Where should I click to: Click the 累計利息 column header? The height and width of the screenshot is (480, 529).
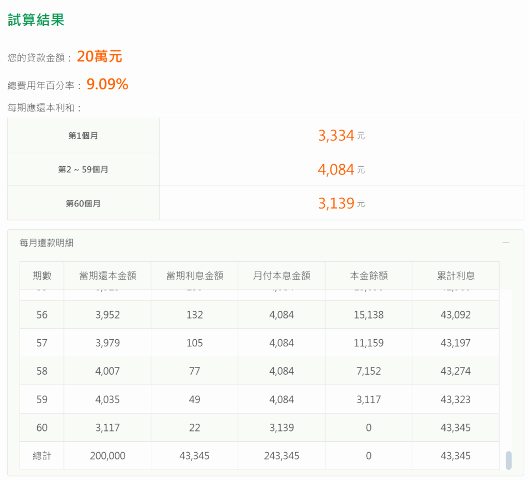[456, 276]
